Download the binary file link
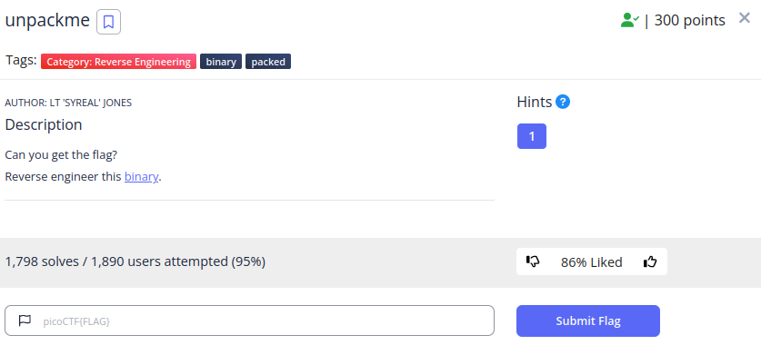Image resolution: width=761 pixels, height=345 pixels. tap(141, 177)
